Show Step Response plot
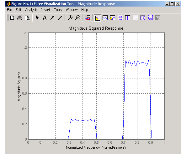 click(135, 18)
